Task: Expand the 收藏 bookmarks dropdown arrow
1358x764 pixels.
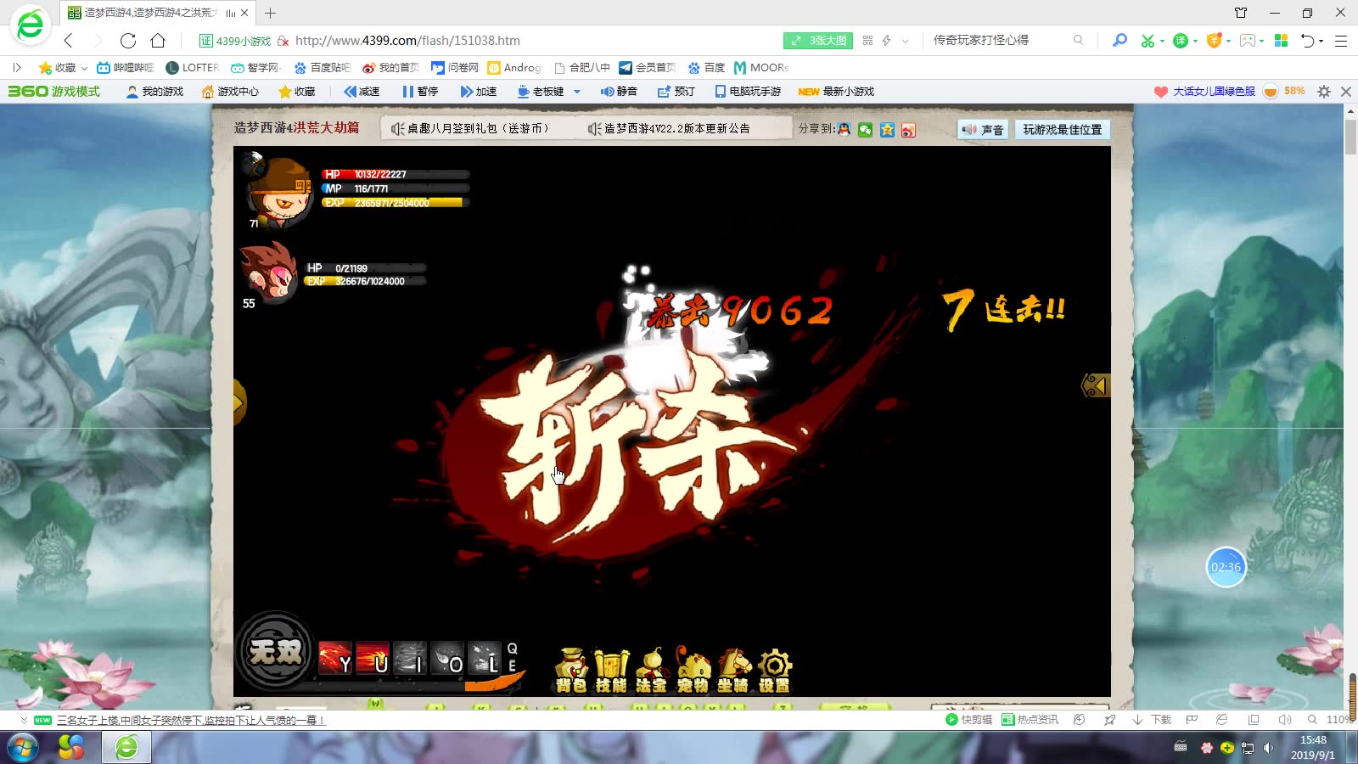Action: (84, 68)
